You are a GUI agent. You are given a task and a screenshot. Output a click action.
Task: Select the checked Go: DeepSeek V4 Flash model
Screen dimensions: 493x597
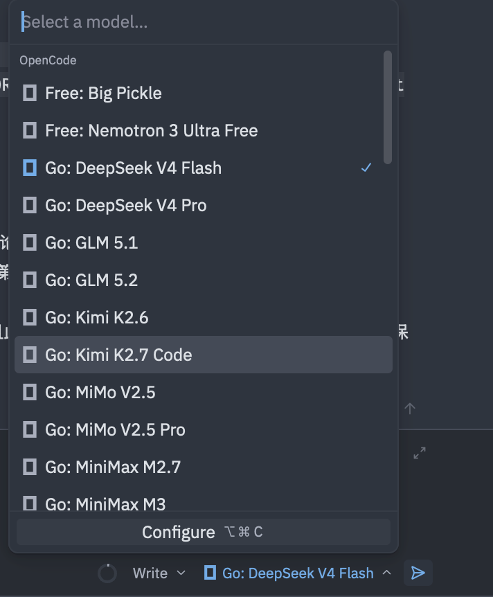click(x=204, y=168)
